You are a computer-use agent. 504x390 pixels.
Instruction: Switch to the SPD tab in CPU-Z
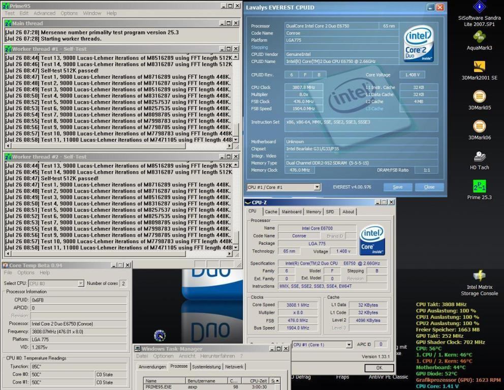tap(330, 212)
